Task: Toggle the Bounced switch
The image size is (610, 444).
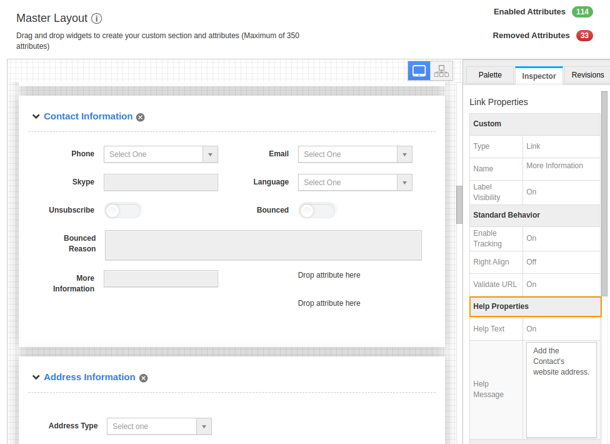Action: pos(317,211)
